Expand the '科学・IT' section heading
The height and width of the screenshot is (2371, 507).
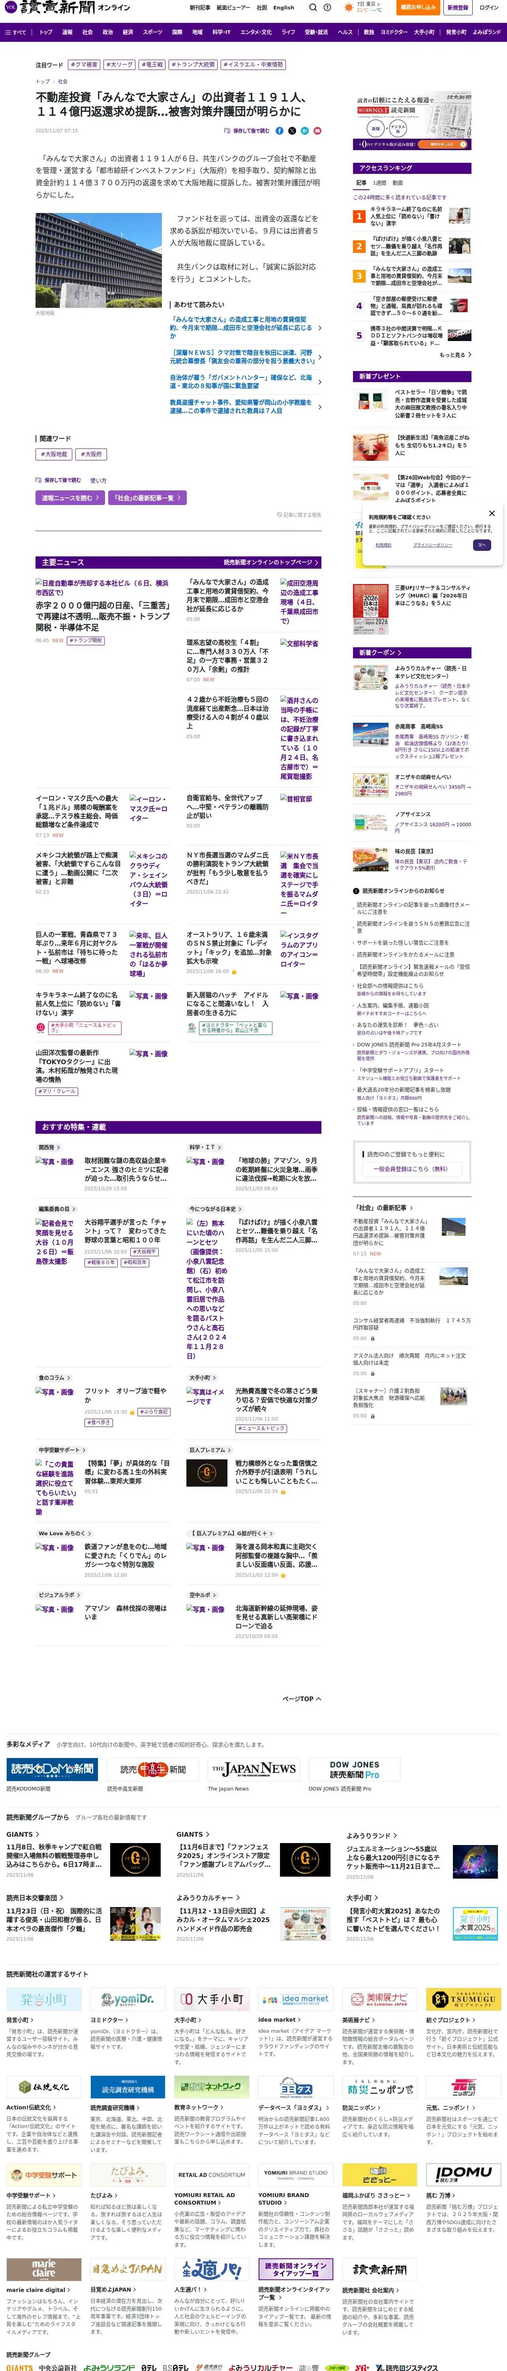point(204,1148)
